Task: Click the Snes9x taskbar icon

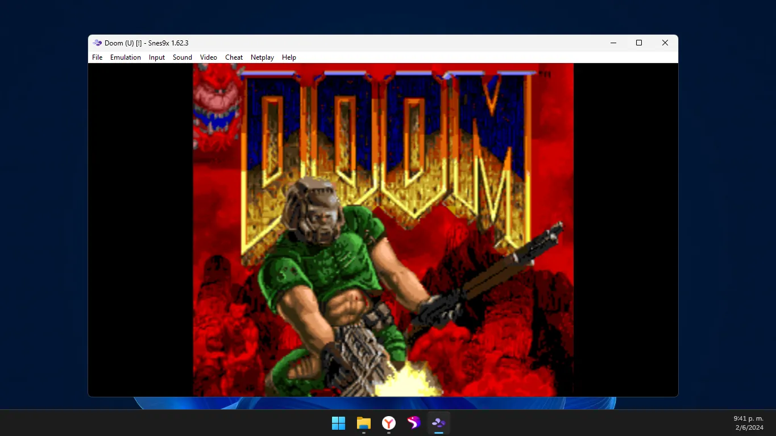Action: (x=439, y=423)
